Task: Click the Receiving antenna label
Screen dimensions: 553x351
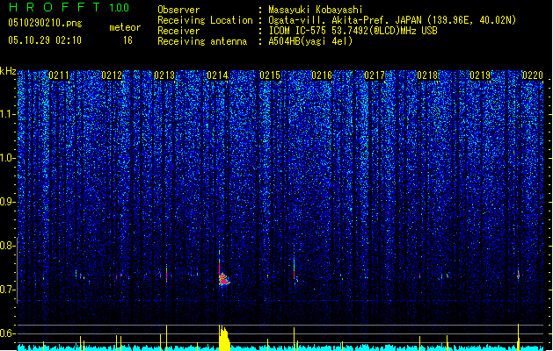Action: pos(202,41)
